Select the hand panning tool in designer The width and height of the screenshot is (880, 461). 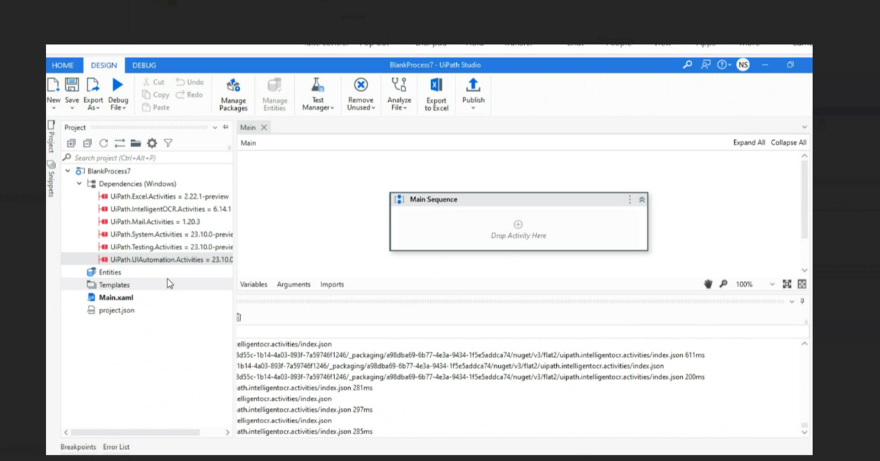pos(708,284)
